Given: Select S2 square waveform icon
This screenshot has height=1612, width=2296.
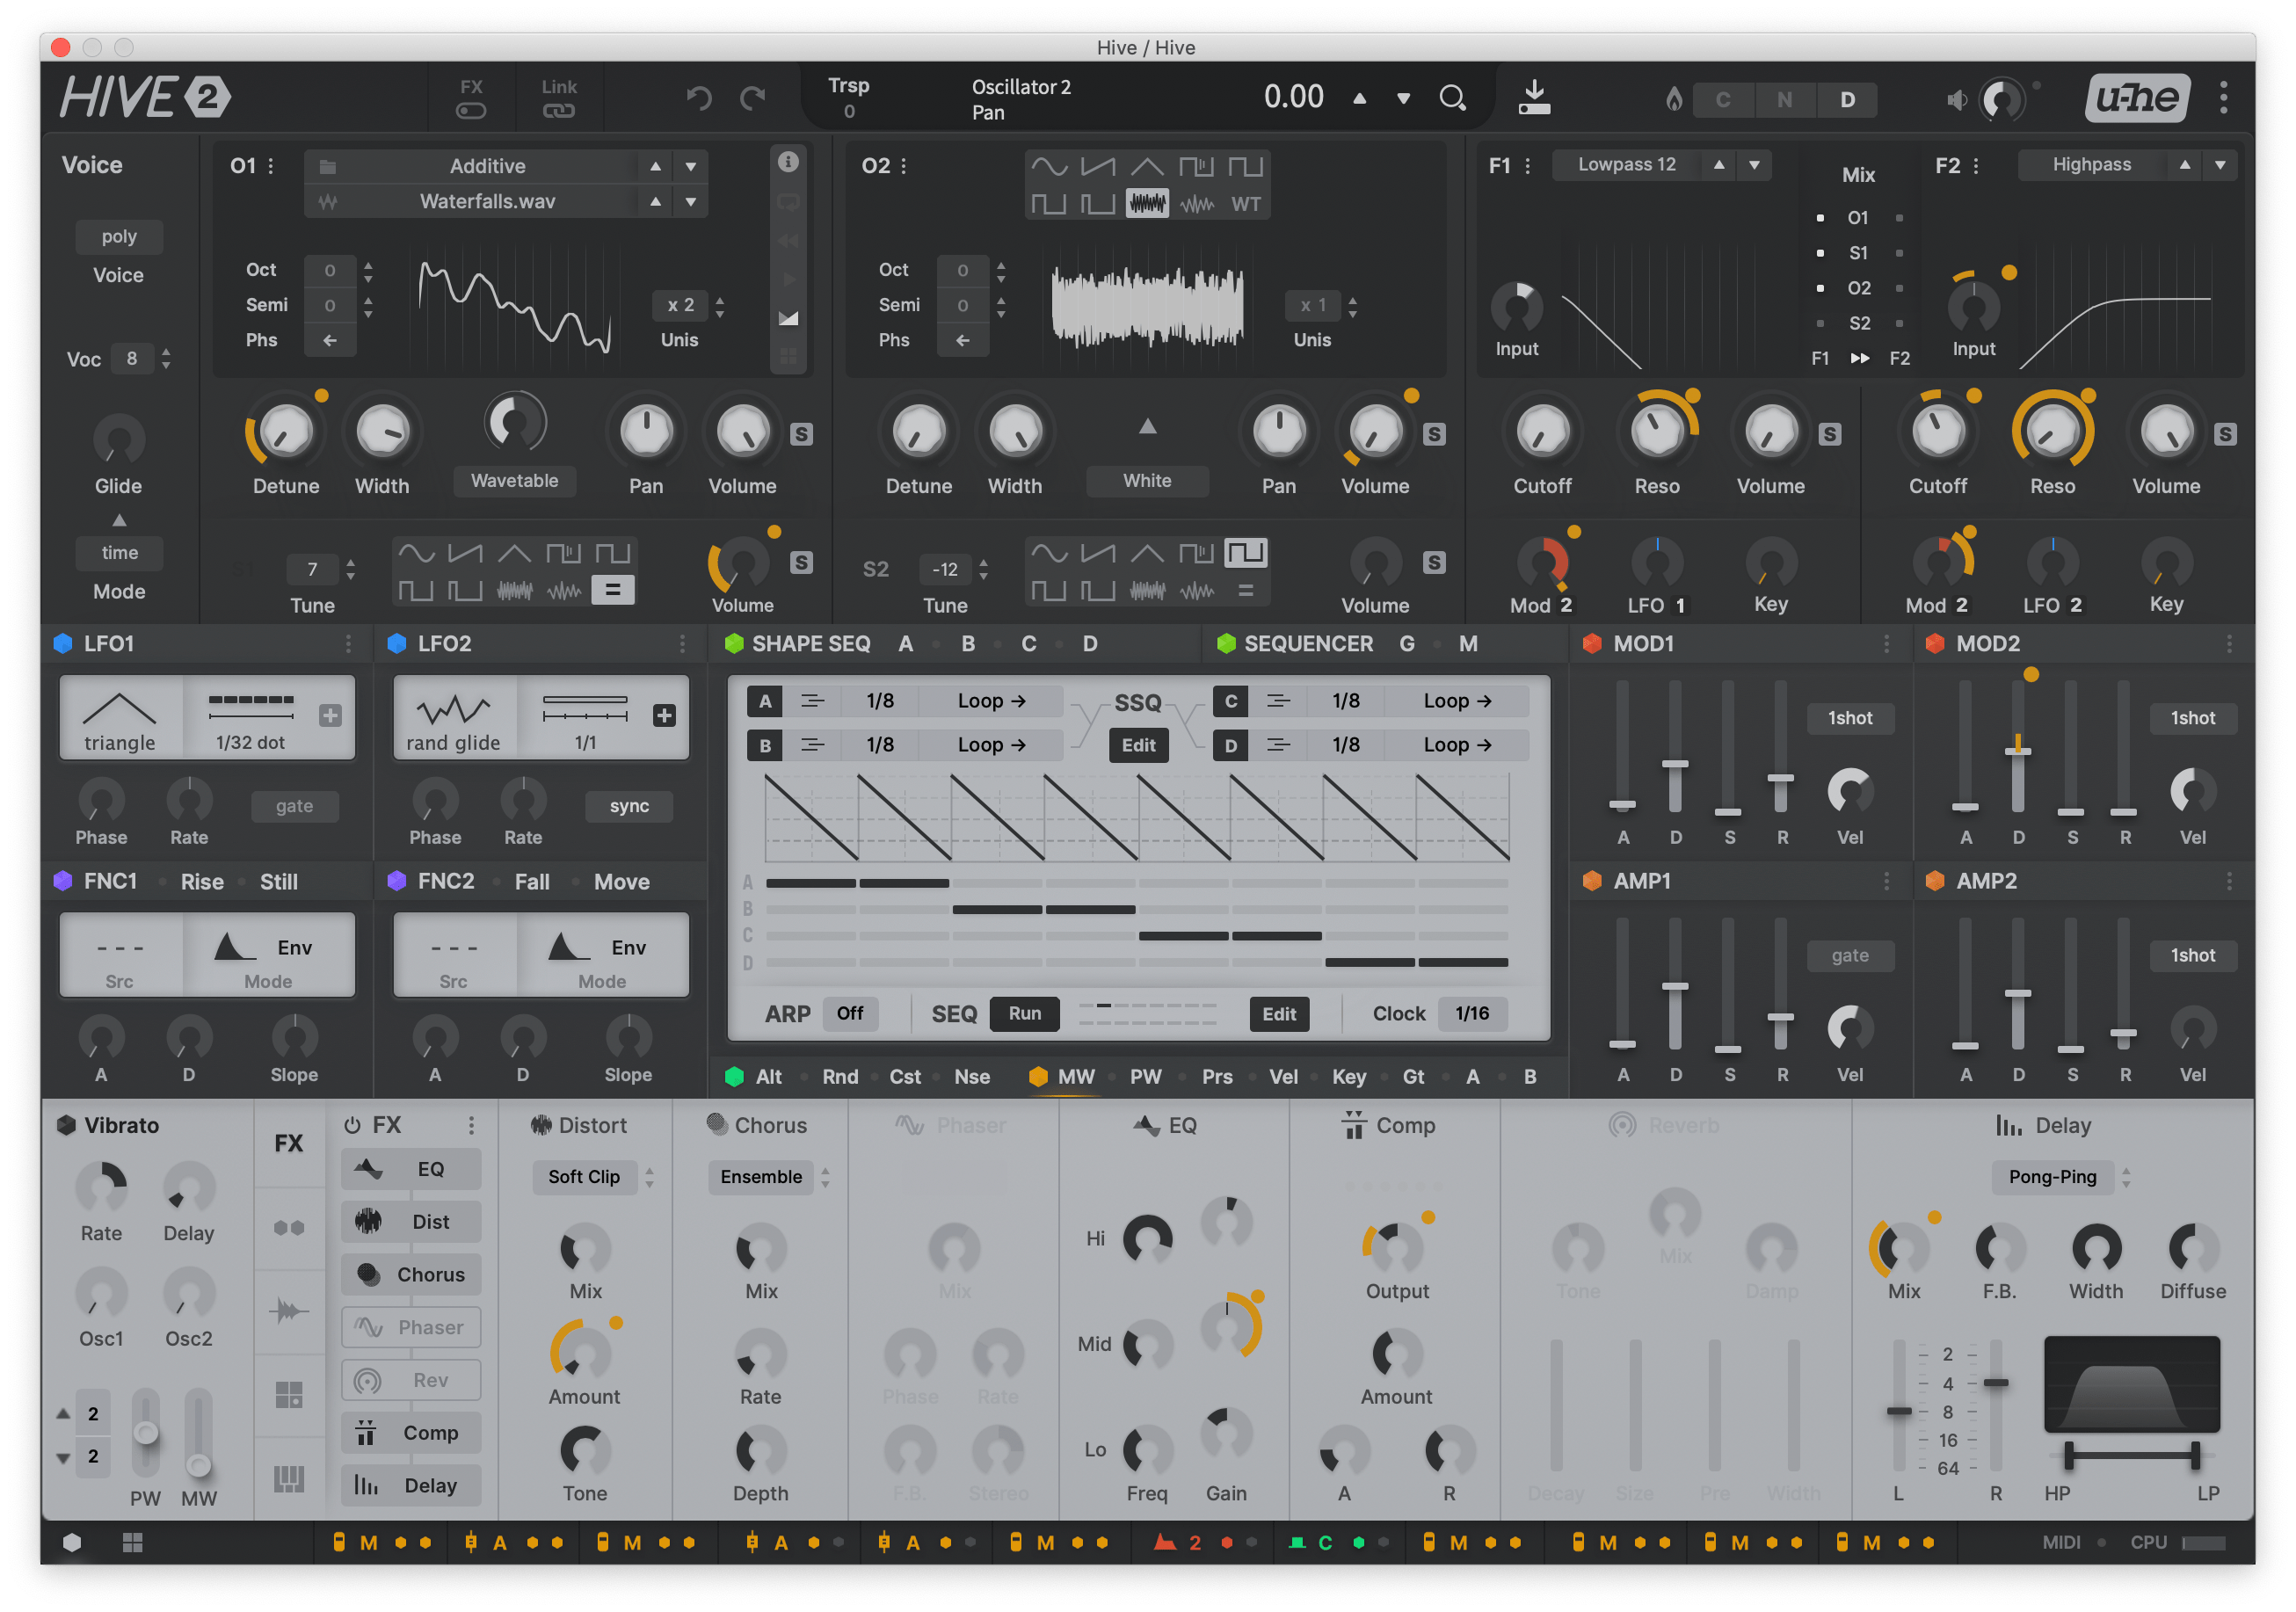Looking at the screenshot, I should pyautogui.click(x=1245, y=552).
